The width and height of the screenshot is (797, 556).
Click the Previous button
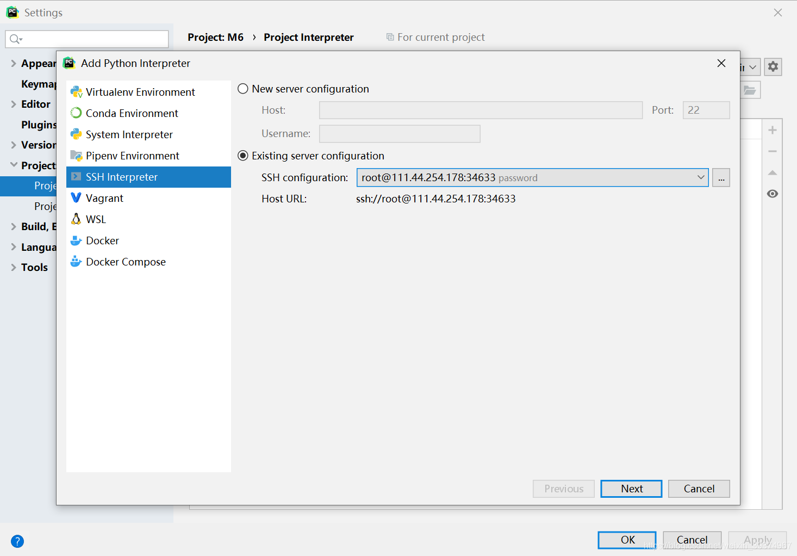(x=564, y=489)
